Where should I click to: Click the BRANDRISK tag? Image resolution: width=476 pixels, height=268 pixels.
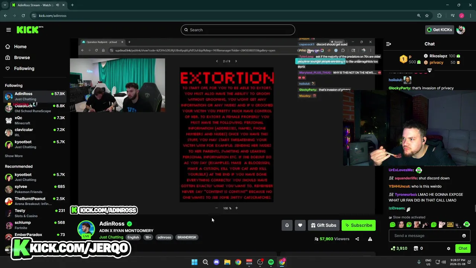[x=187, y=237]
